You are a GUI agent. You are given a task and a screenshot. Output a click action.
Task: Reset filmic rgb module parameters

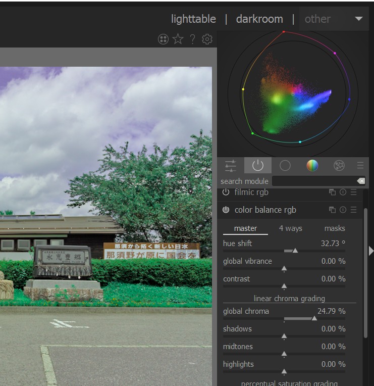click(343, 192)
